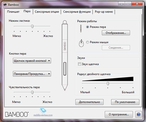Switch to the Планшет tab

[x=13, y=12]
